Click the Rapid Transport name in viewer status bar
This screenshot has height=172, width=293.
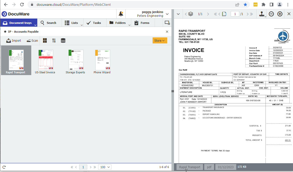[190, 167]
